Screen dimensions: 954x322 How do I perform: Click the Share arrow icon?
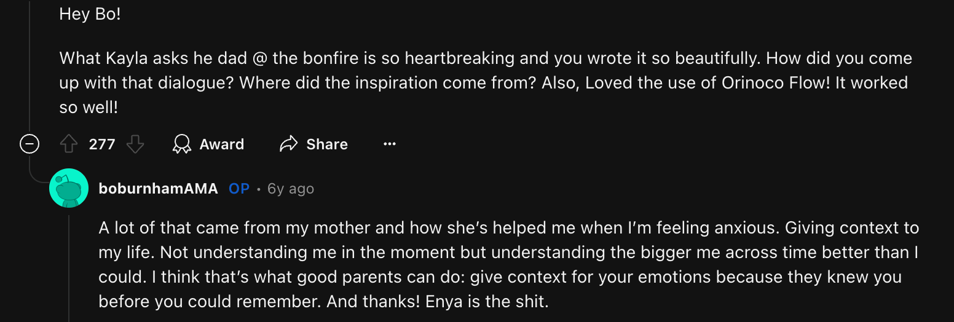point(288,144)
